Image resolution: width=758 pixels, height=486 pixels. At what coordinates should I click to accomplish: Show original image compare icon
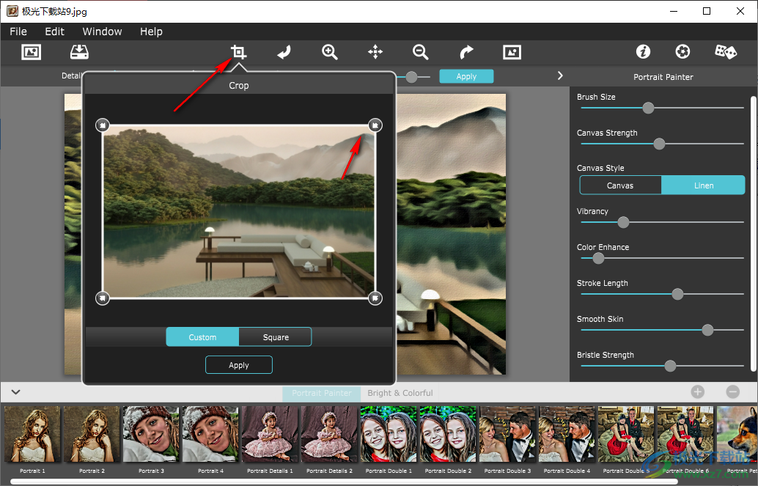[x=512, y=52]
